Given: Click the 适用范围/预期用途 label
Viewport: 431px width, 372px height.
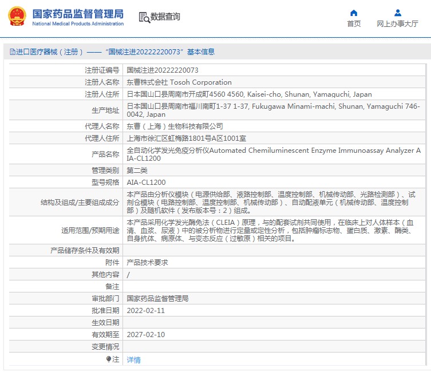Looking at the screenshot, I should [x=90, y=230].
